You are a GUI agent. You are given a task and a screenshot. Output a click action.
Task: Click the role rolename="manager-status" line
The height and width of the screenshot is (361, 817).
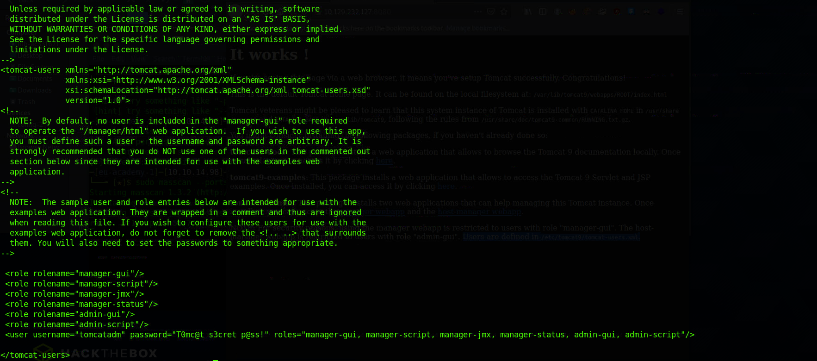[81, 304]
